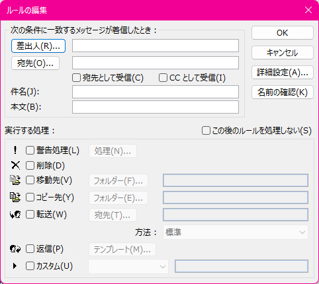
Task: Click the 方法: label
Action: (x=146, y=232)
